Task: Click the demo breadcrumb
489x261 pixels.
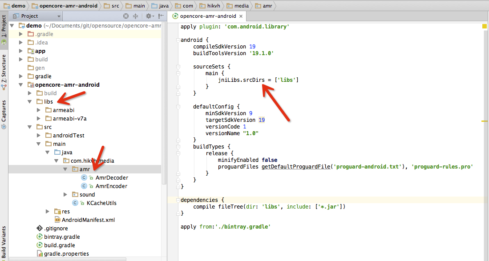Action: (x=15, y=6)
